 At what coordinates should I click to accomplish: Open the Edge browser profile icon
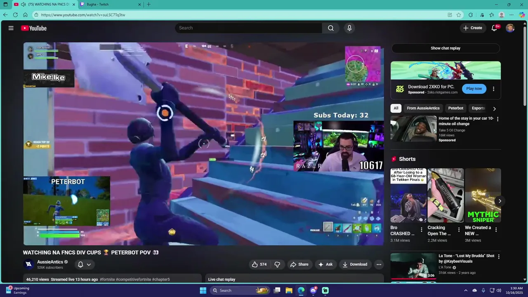[502, 15]
